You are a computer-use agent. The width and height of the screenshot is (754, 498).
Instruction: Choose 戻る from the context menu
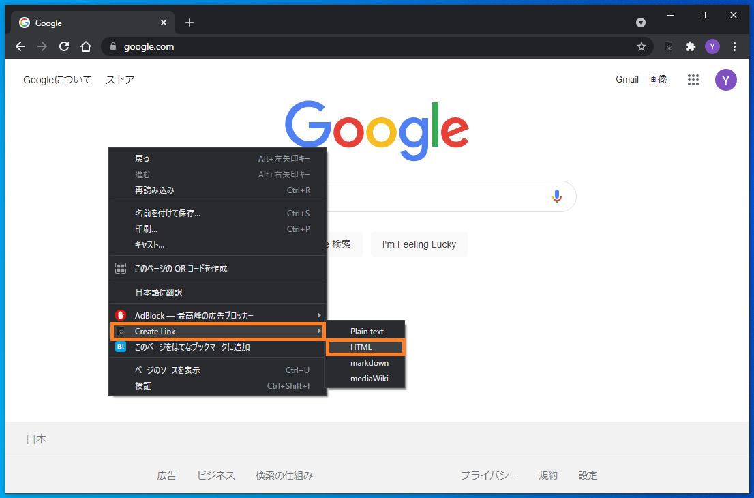click(218, 159)
